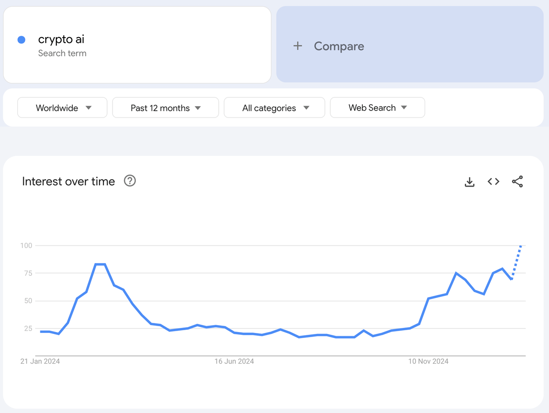Image resolution: width=549 pixels, height=413 pixels.
Task: Click the dotted forecast line segment
Action: [x=517, y=263]
